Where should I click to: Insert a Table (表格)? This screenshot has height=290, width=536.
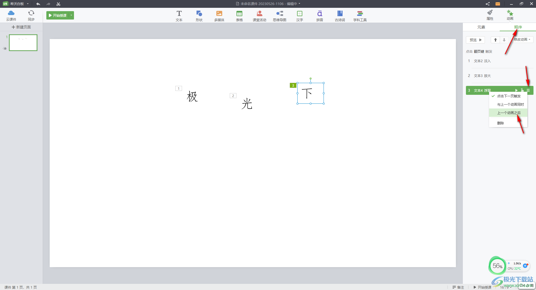pos(239,16)
